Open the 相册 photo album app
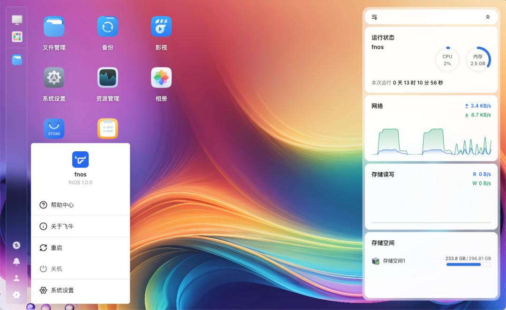This screenshot has height=310, width=506. point(161,77)
